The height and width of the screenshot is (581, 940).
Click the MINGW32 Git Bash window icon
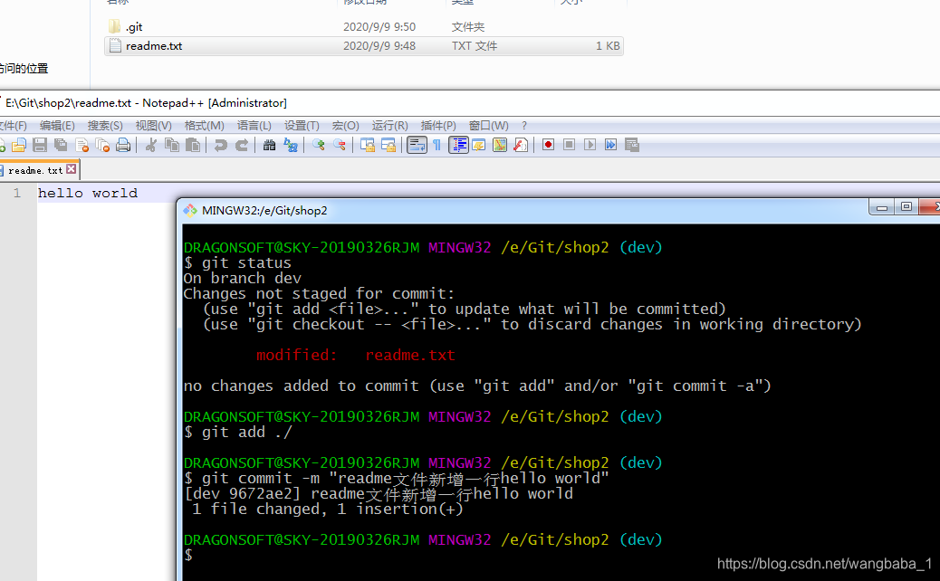coord(191,210)
